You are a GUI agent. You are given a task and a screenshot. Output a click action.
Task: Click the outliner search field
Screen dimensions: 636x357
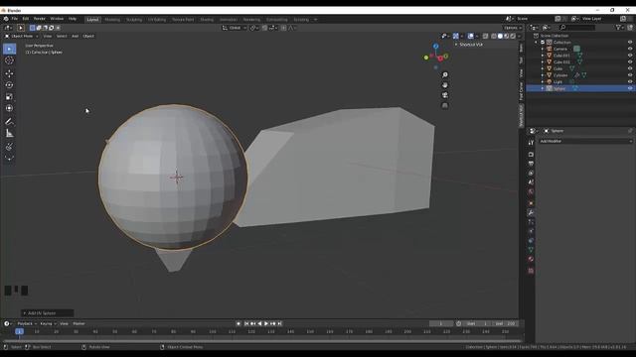click(577, 28)
